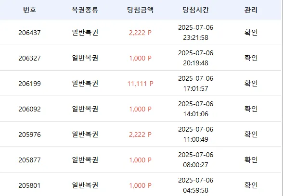Screen dimensions: 283x196
Task: Click the 당첨시간 column header
Action: (x=195, y=10)
